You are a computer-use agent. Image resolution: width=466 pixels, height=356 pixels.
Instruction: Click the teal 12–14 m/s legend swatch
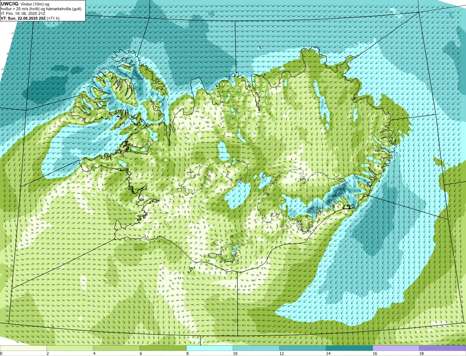click(x=303, y=348)
